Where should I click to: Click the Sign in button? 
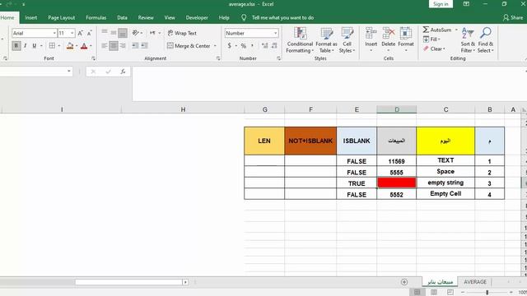pos(441,4)
